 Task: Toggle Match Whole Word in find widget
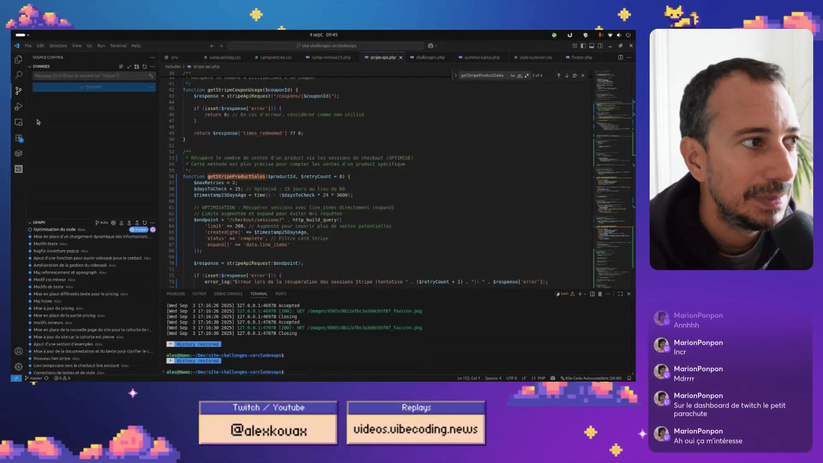pyautogui.click(x=520, y=75)
